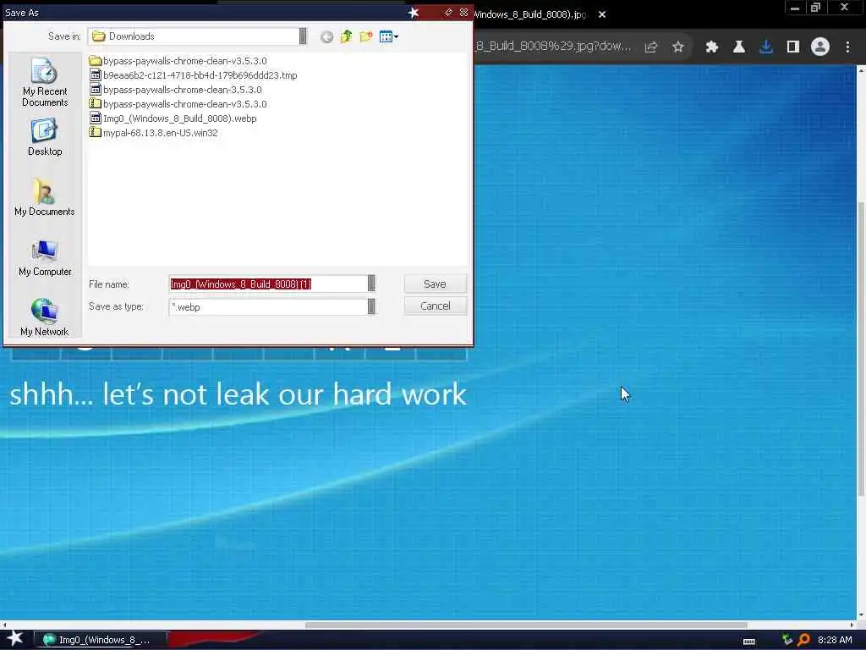Click the File name input field
The width and height of the screenshot is (866, 650).
point(268,284)
